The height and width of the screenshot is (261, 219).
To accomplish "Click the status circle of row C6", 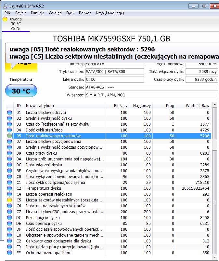I will (x=9, y=206).
